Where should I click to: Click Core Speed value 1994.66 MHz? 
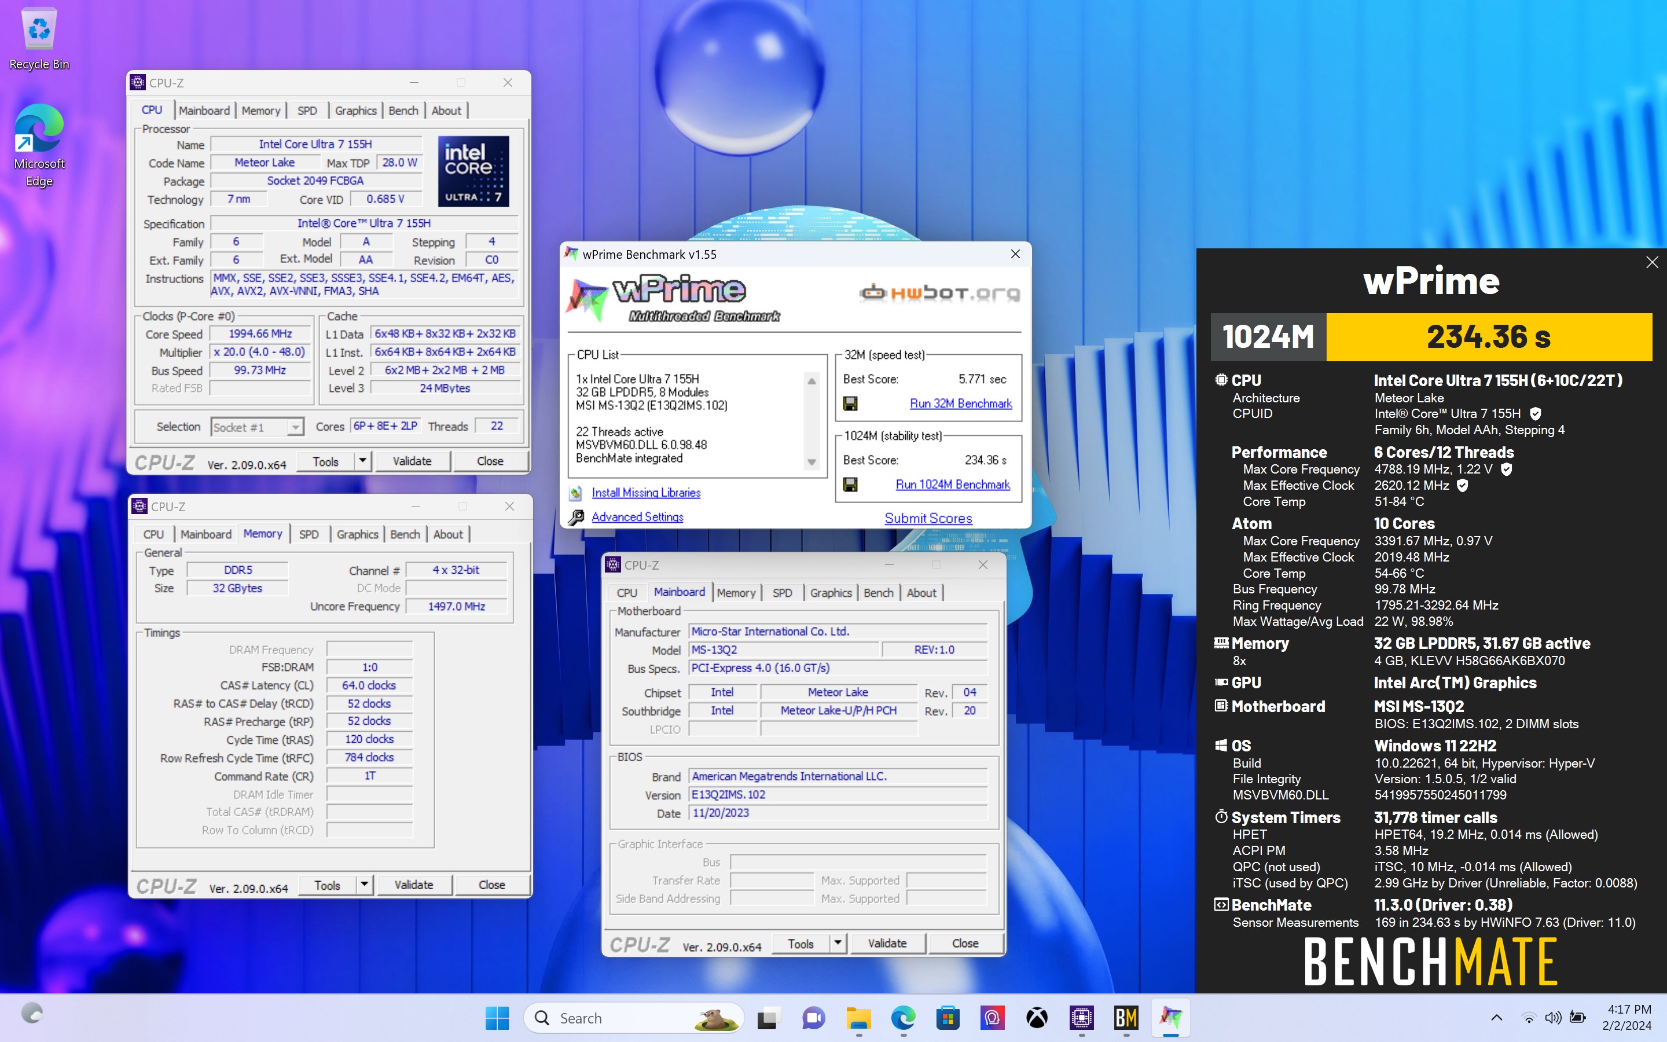260,334
